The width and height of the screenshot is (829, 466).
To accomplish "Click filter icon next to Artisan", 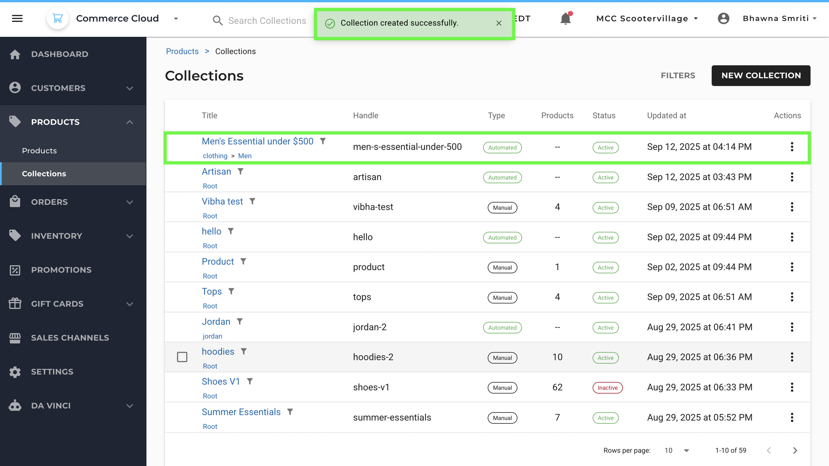I will [240, 172].
